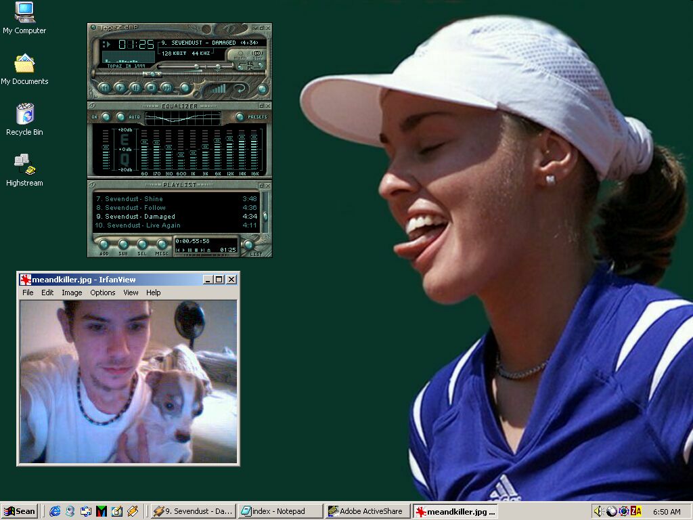Click the playlist ADD button

click(x=104, y=244)
